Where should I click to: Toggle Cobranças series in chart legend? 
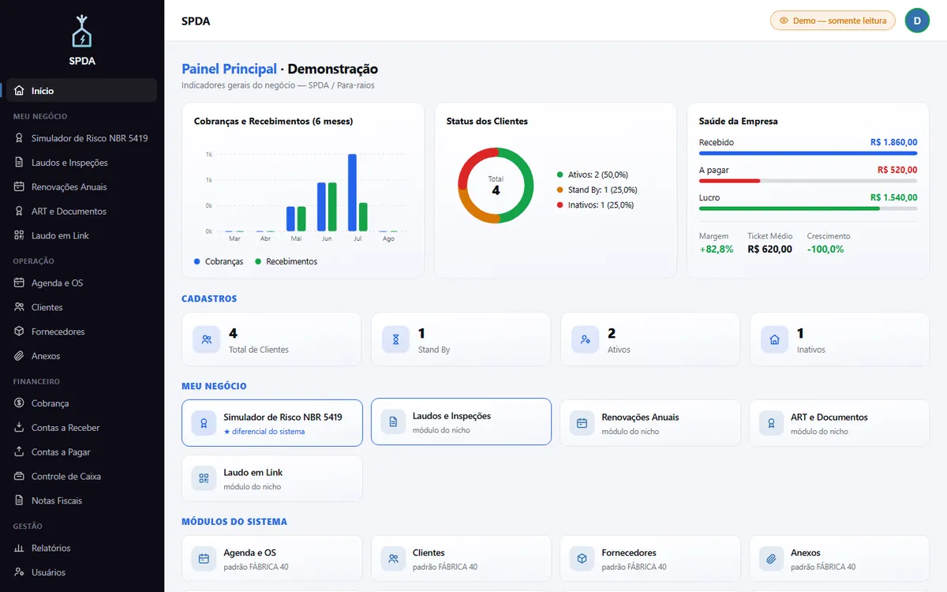tap(219, 261)
